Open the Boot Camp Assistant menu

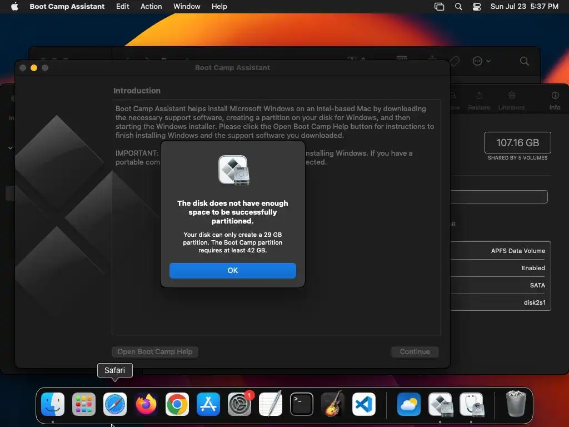67,7
